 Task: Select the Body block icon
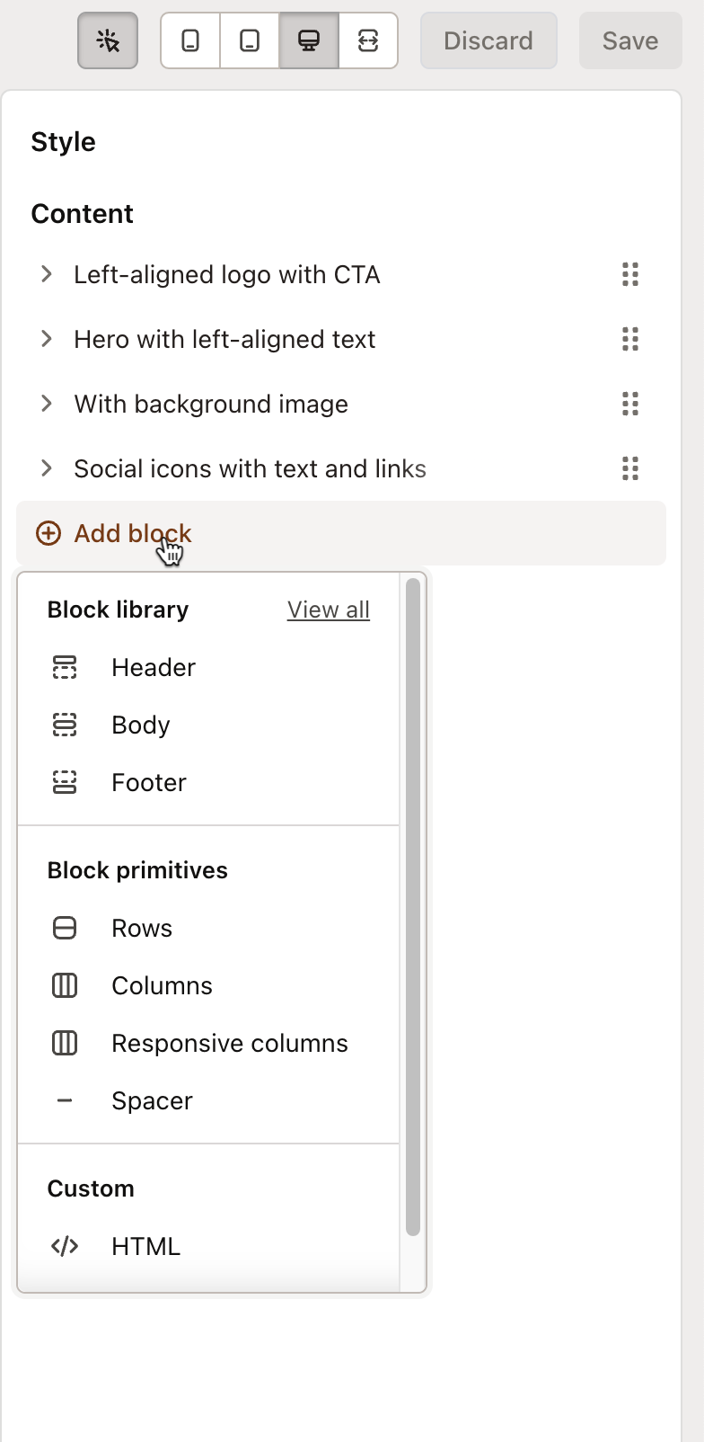click(x=64, y=725)
